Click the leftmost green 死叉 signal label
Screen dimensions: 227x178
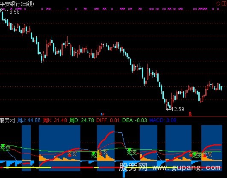[5, 149]
